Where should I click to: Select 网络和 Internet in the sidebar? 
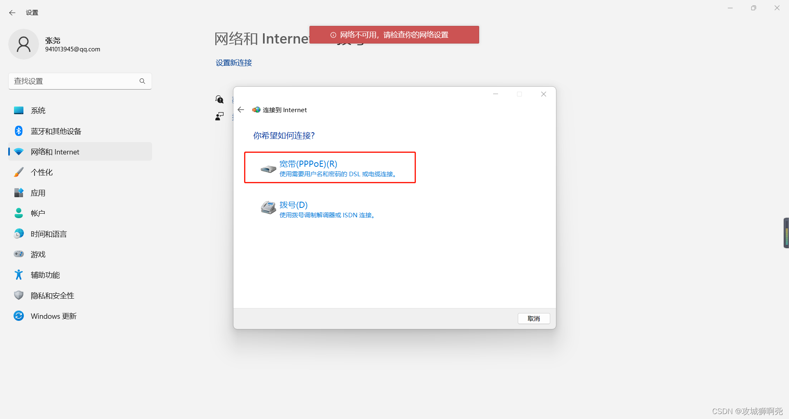point(80,152)
